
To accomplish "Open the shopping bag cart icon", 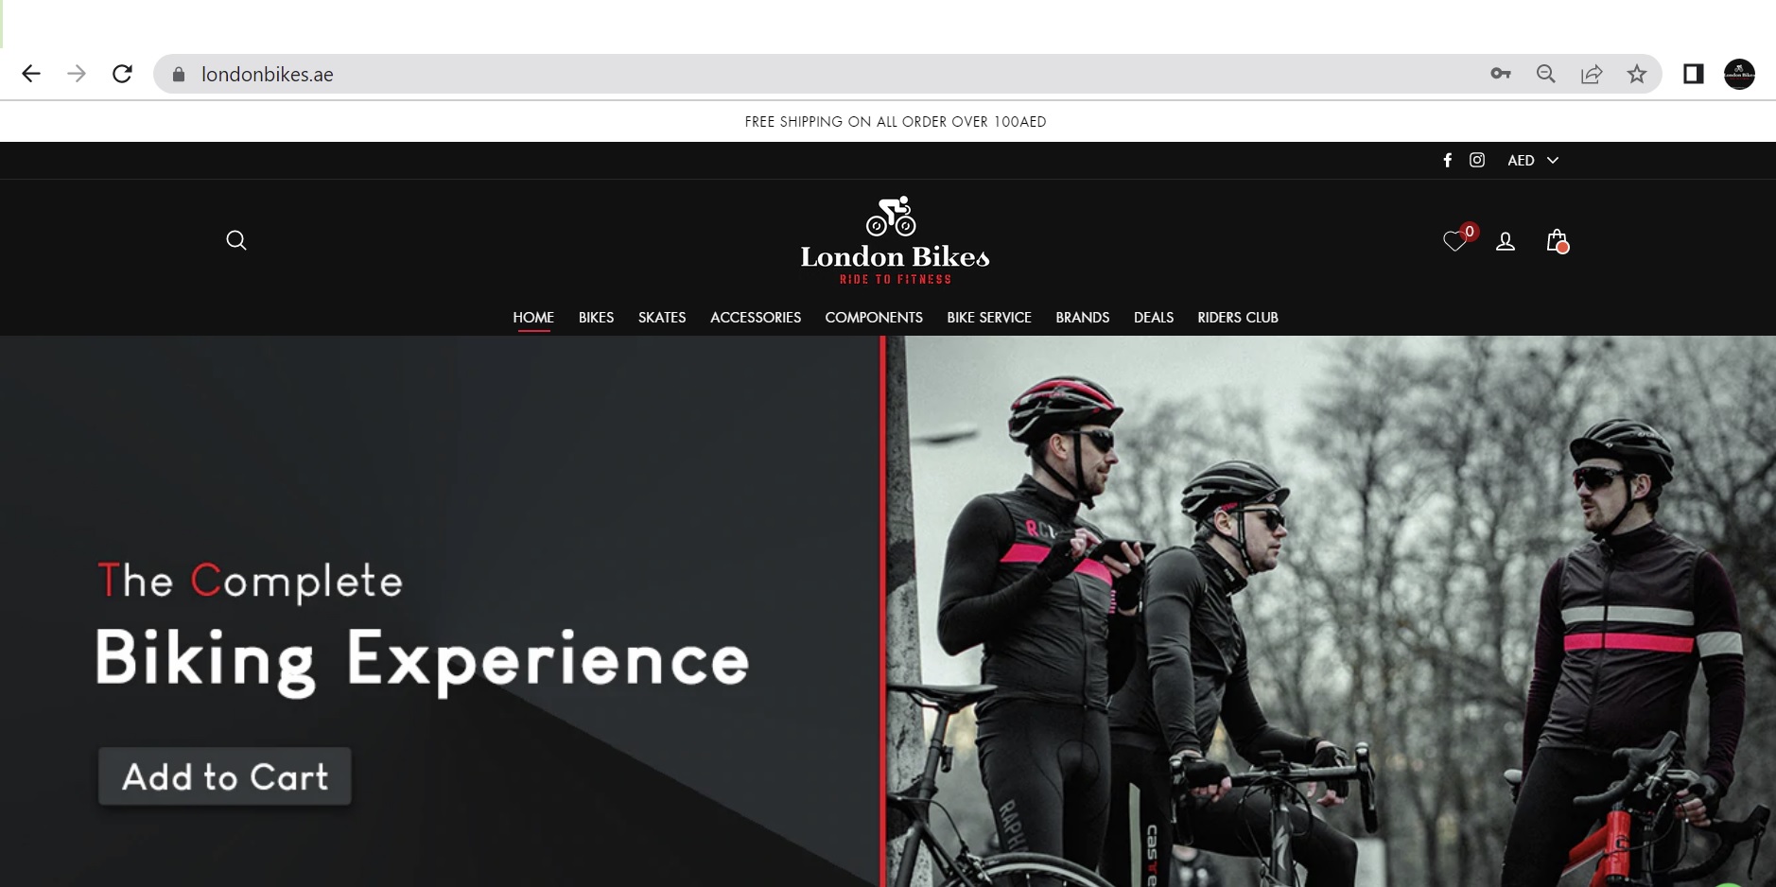I will [1557, 241].
